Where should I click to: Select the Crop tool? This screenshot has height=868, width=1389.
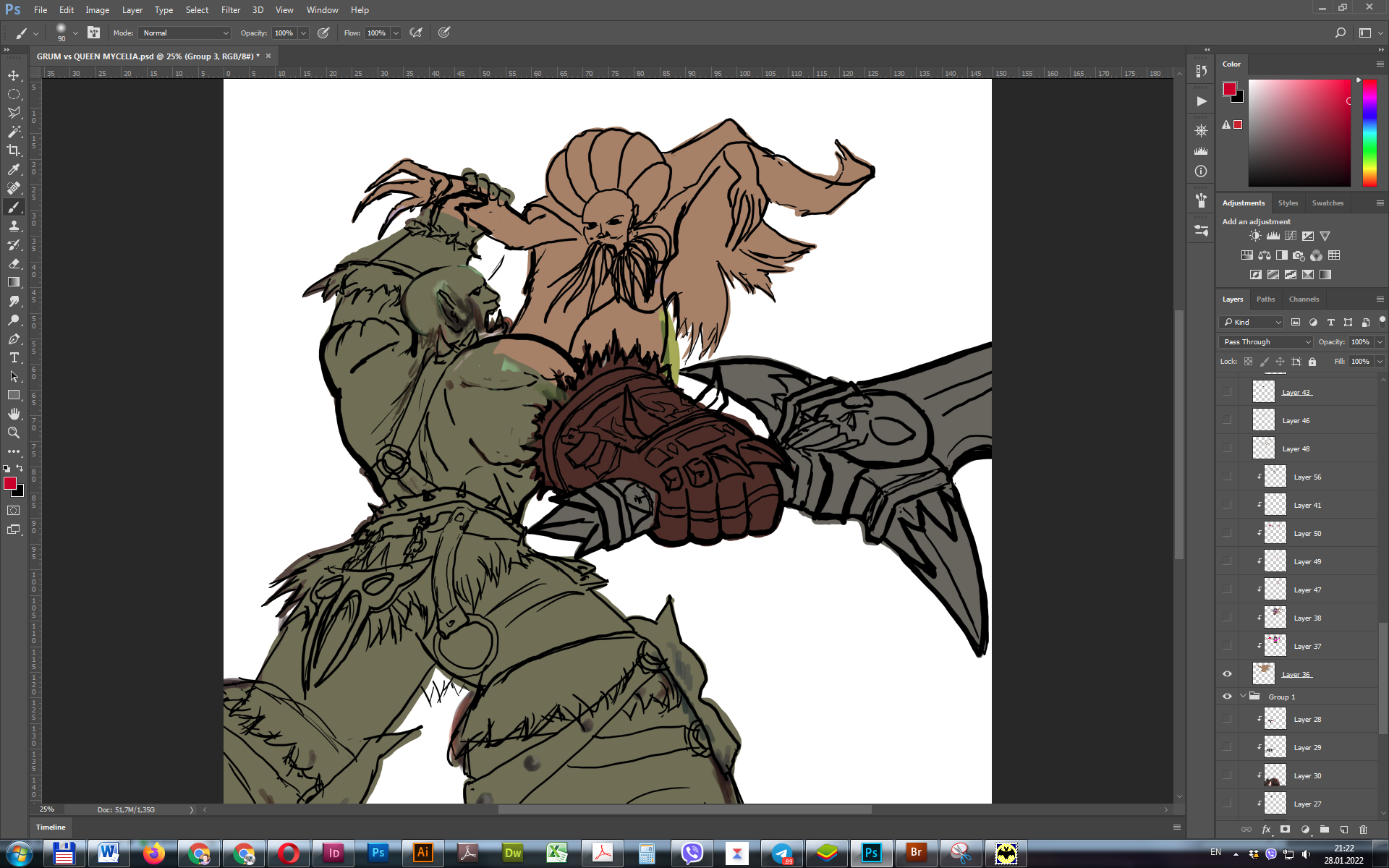14,150
